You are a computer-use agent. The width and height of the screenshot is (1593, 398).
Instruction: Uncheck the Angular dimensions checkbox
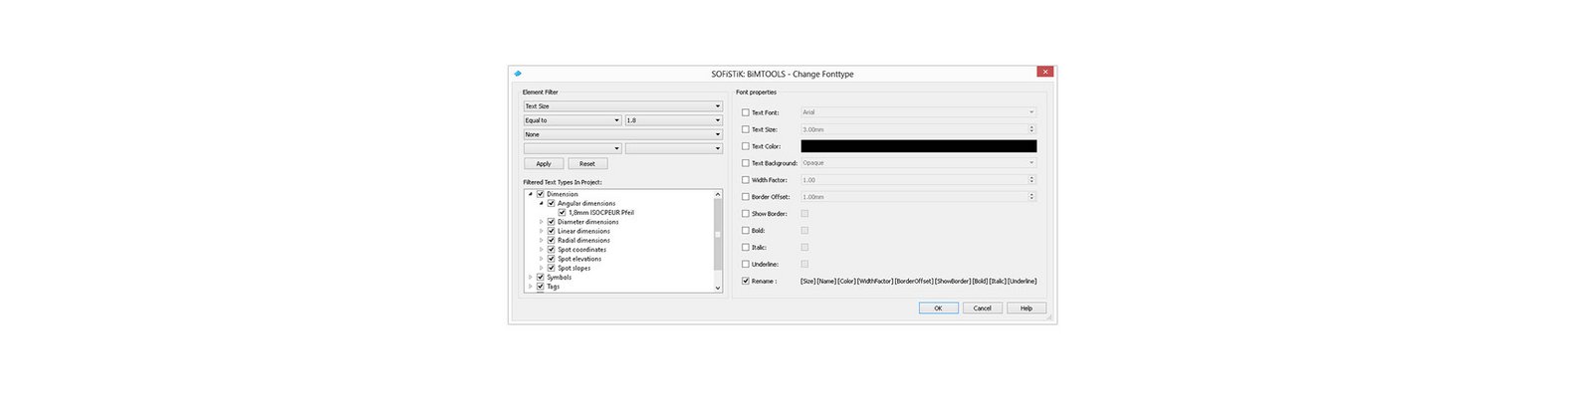[x=552, y=203]
